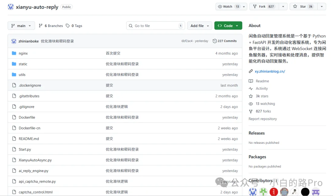The width and height of the screenshot is (333, 196).
Task: Open the Add file dropdown
Action: (x=199, y=25)
